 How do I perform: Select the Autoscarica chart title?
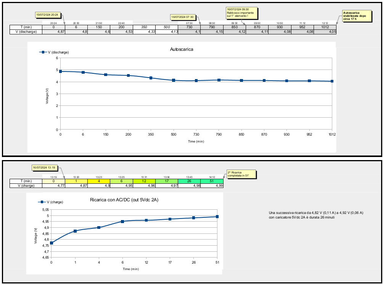181,49
